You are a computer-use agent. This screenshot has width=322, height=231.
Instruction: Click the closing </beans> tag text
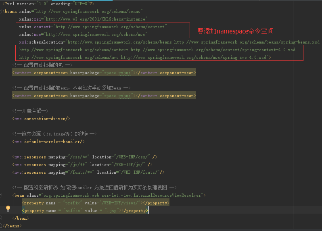click(12, 226)
